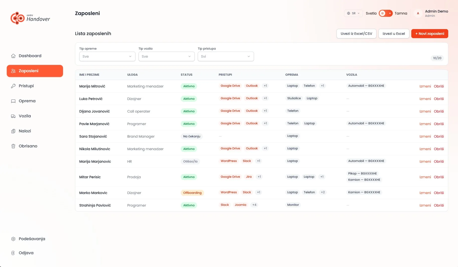Click the 10/20 count badge
Viewport: 458px width, 267px height.
click(437, 58)
